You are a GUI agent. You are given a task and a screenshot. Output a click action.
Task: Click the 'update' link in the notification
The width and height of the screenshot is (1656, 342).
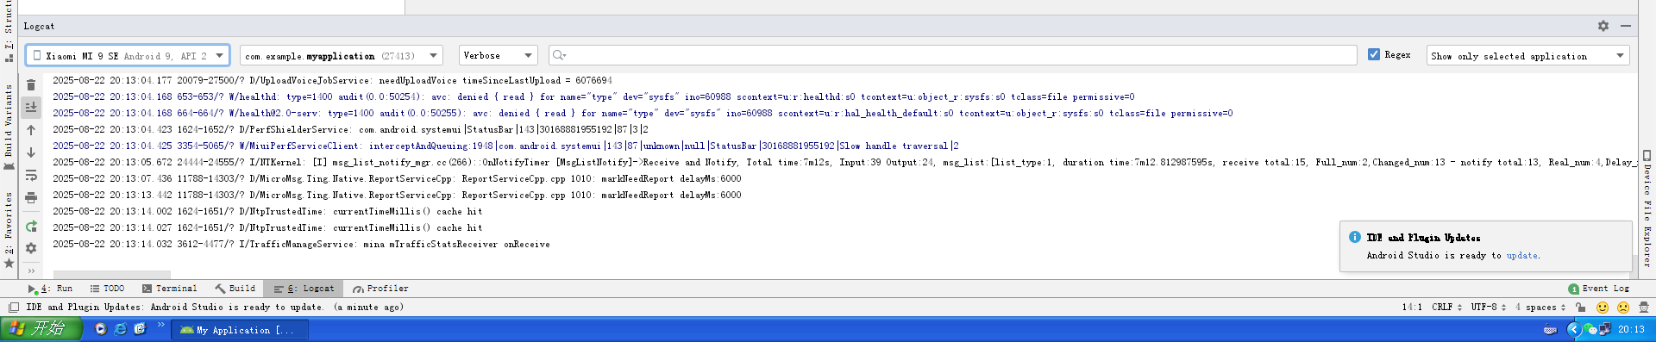click(x=1521, y=256)
